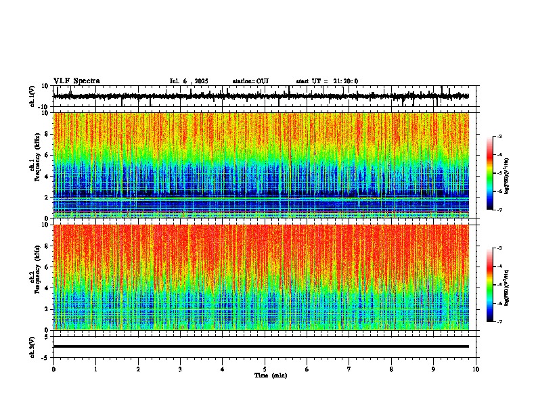Click the "2" tick on the time axis
The image size is (536, 414).
click(x=138, y=369)
